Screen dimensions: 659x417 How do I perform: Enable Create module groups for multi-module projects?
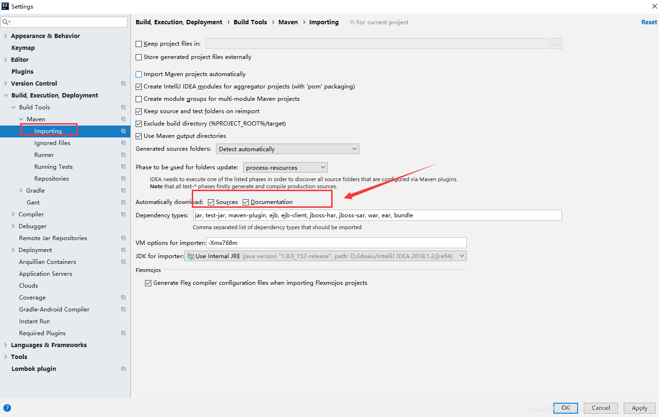[139, 99]
